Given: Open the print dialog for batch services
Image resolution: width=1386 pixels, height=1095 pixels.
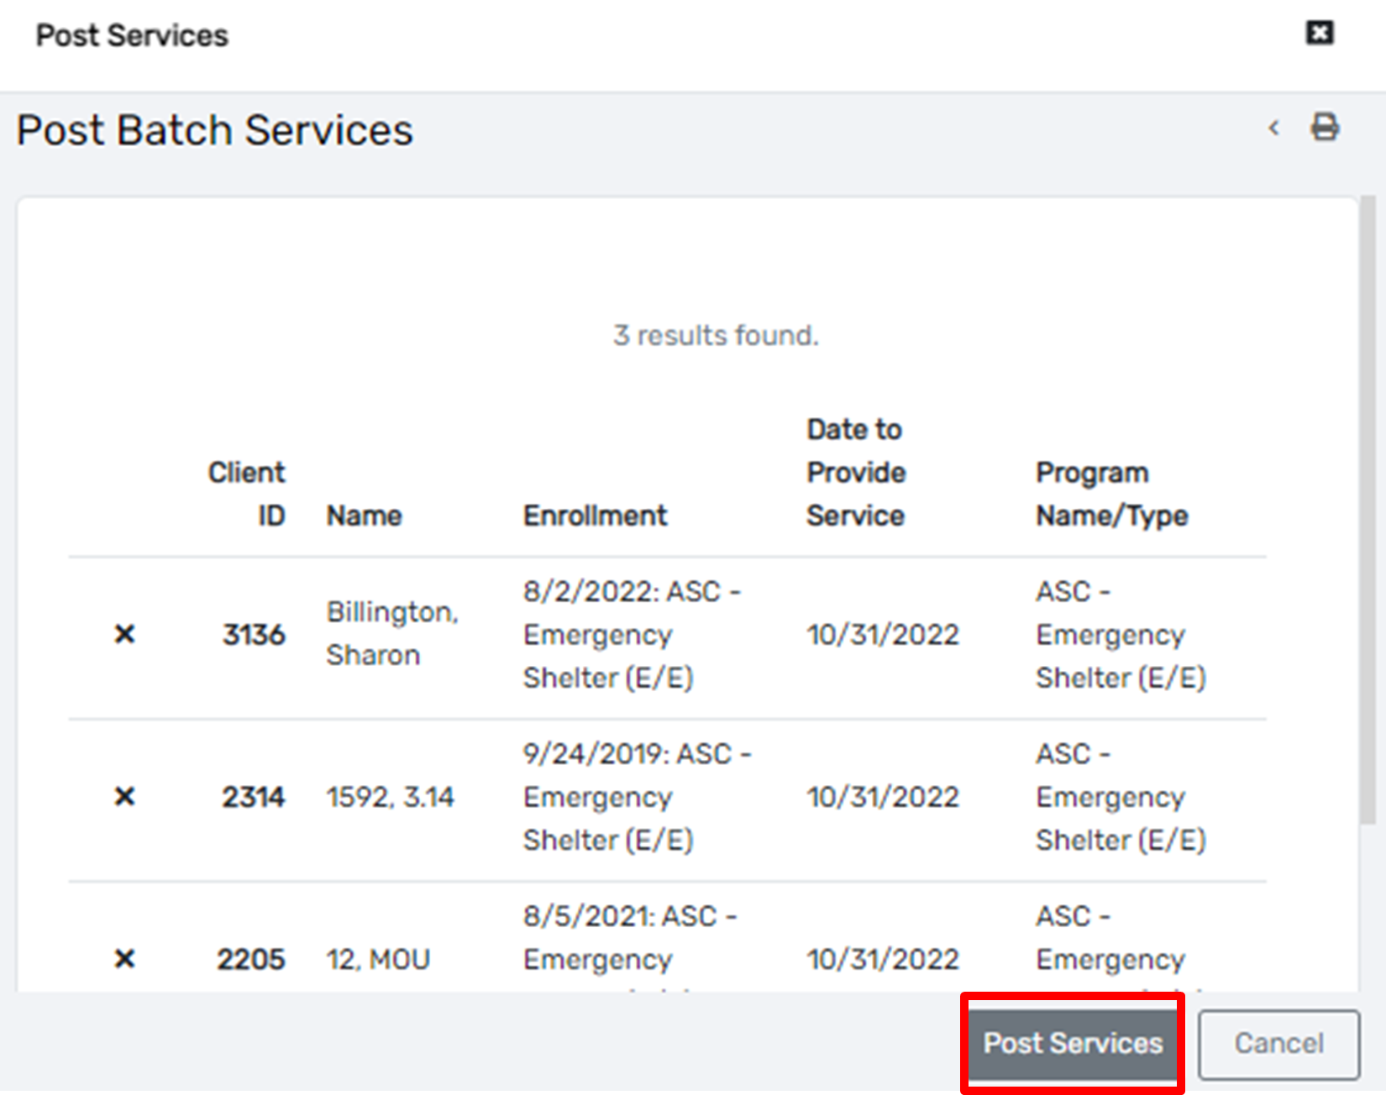Looking at the screenshot, I should [x=1326, y=128].
